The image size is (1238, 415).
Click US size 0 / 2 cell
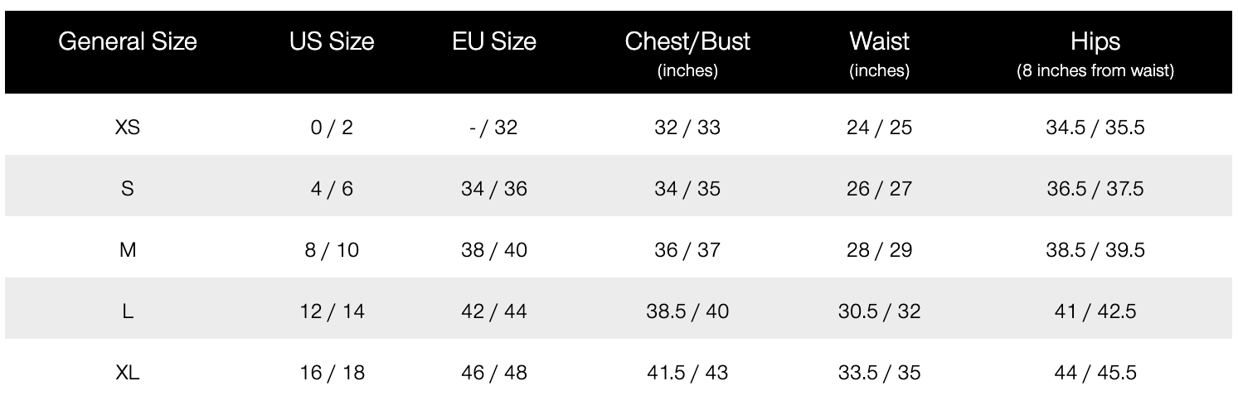pyautogui.click(x=332, y=128)
